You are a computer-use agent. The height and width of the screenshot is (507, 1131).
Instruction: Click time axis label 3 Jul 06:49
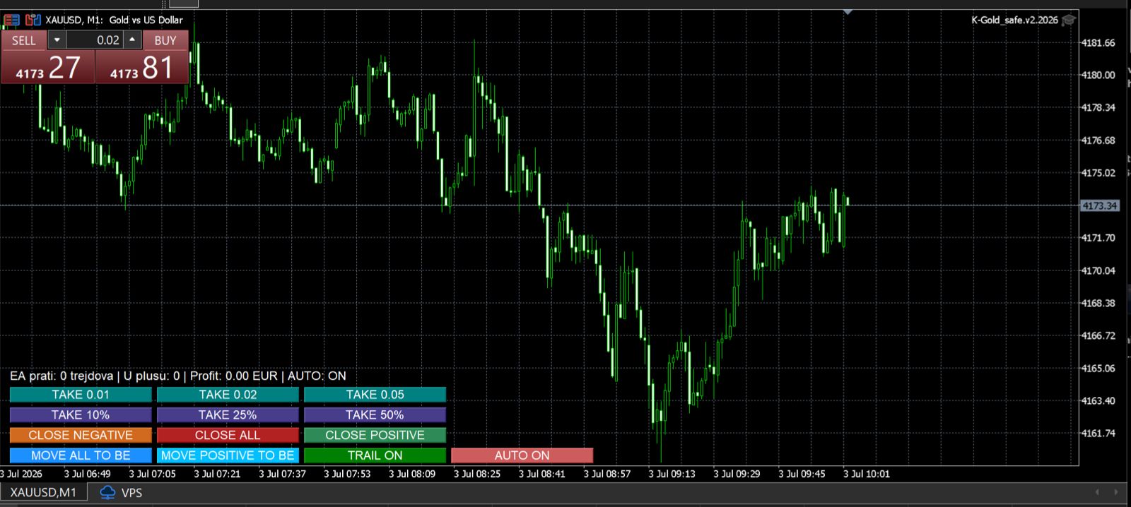[87, 474]
